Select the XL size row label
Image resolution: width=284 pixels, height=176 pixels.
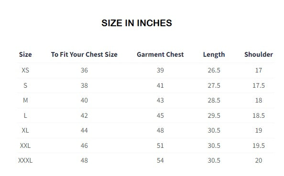point(25,130)
